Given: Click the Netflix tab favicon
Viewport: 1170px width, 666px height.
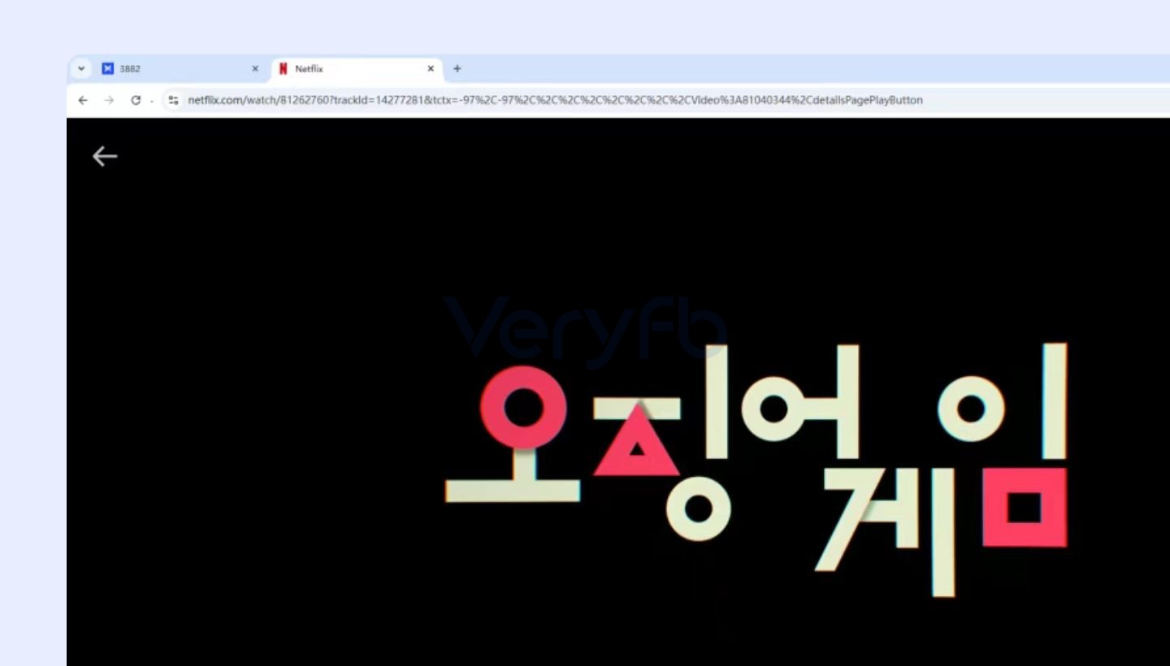Looking at the screenshot, I should (x=283, y=69).
